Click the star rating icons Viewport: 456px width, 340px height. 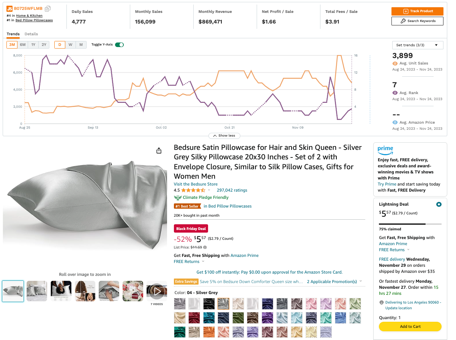tap(193, 190)
